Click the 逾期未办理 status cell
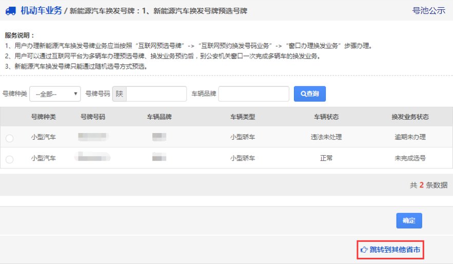 [410, 137]
